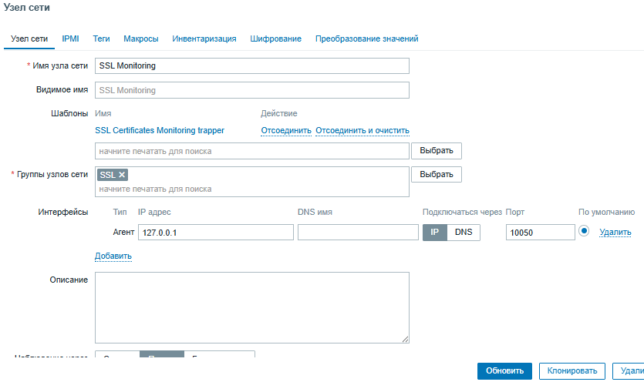Click Удалить link for the agent interface
This screenshot has width=644, height=382.
tap(615, 233)
